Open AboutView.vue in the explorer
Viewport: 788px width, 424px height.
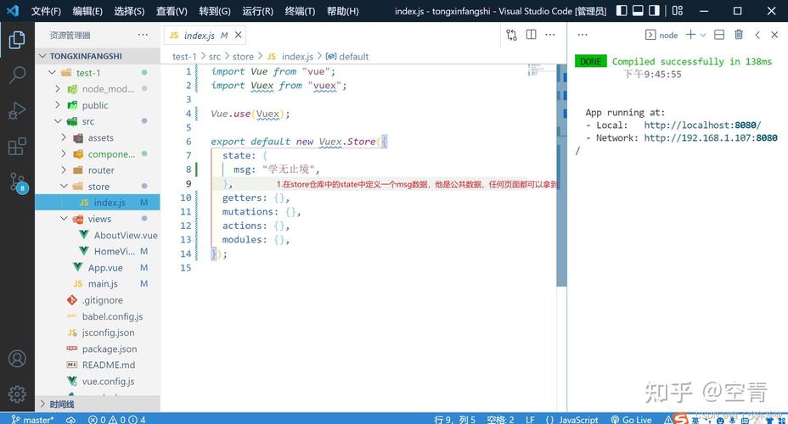pyautogui.click(x=98, y=236)
